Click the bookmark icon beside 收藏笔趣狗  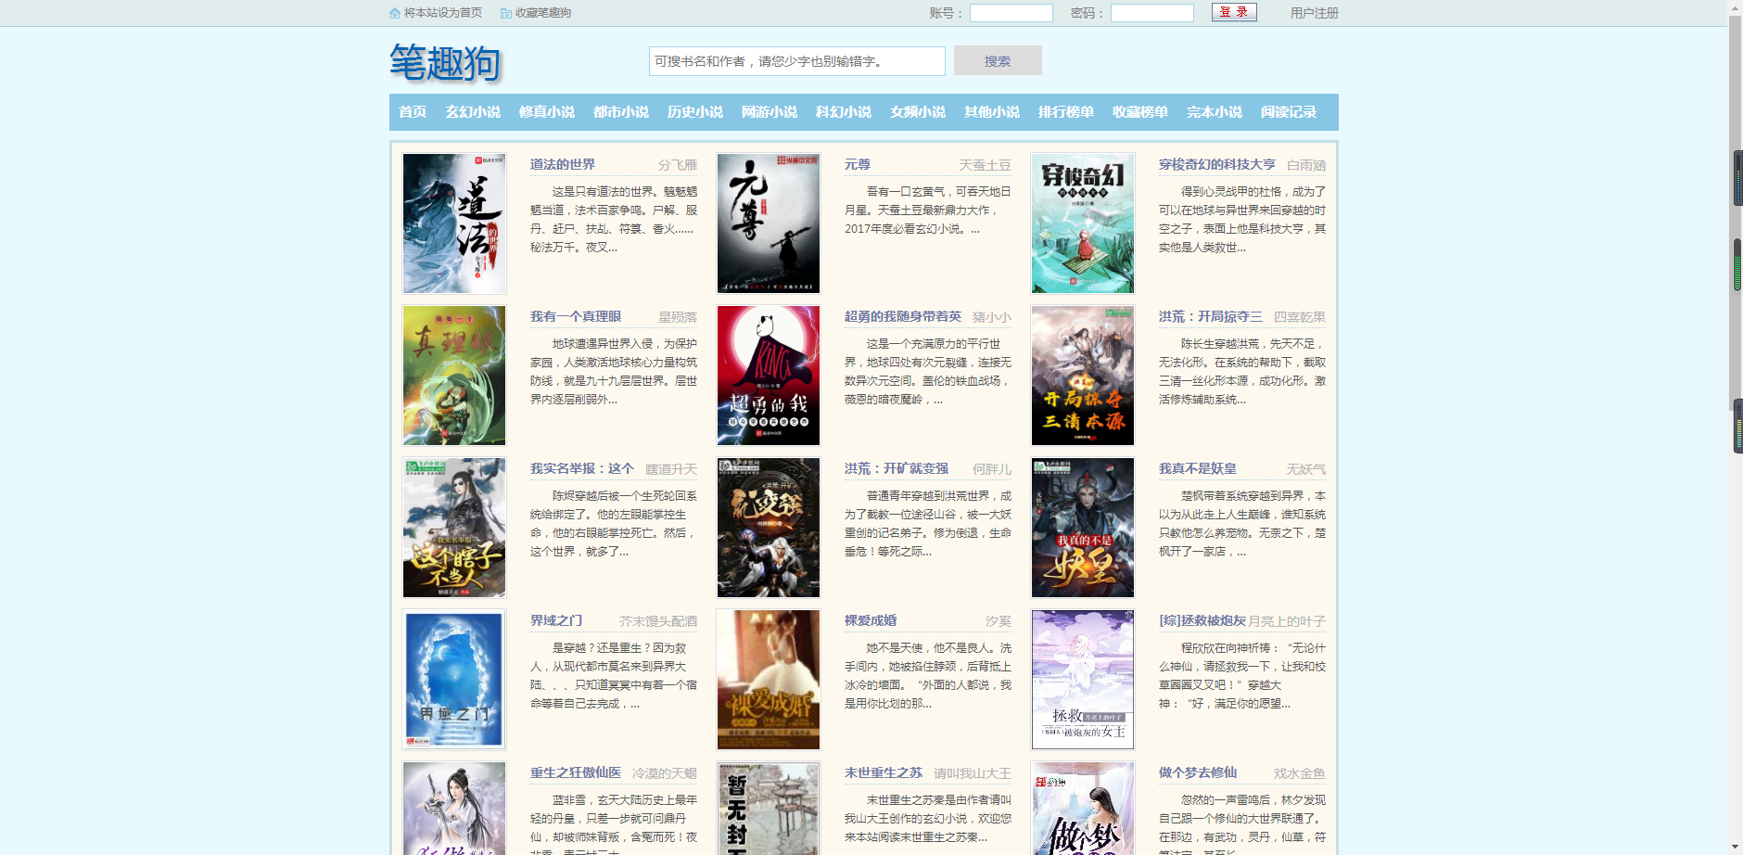coord(506,13)
